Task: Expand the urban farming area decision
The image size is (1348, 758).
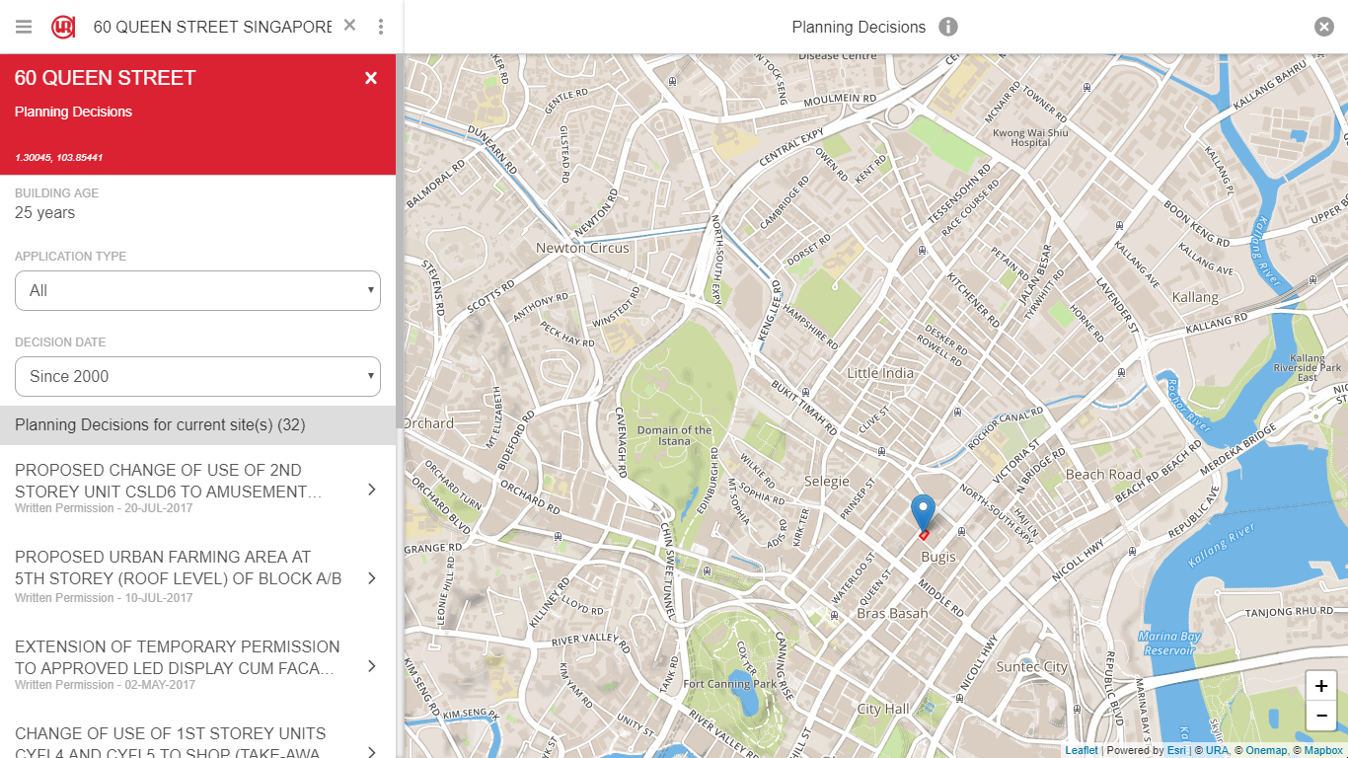Action: 197,577
